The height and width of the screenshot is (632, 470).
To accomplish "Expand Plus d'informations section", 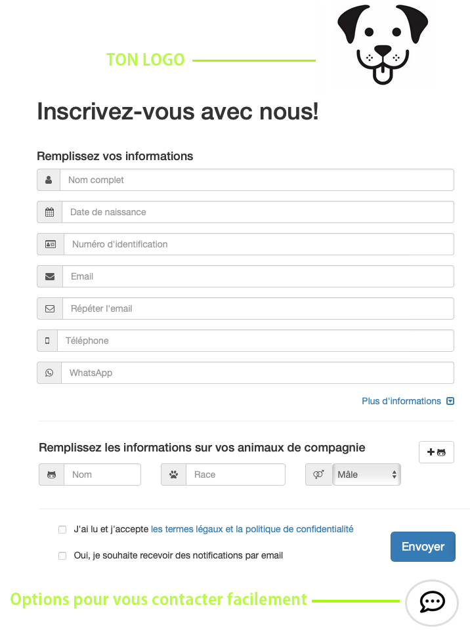I will tap(408, 401).
